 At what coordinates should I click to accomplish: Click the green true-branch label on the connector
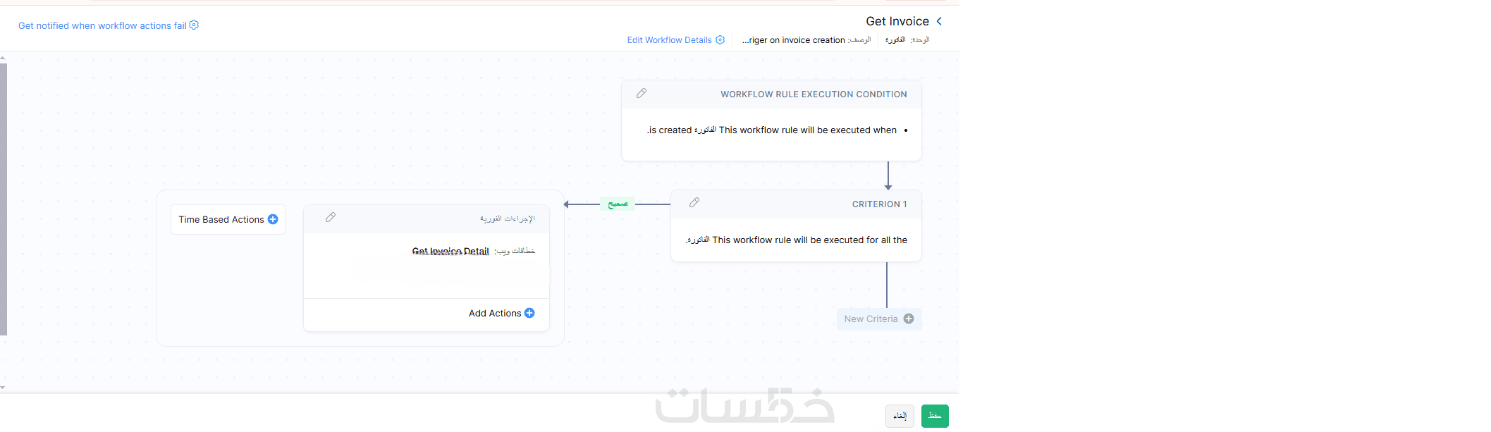(618, 204)
